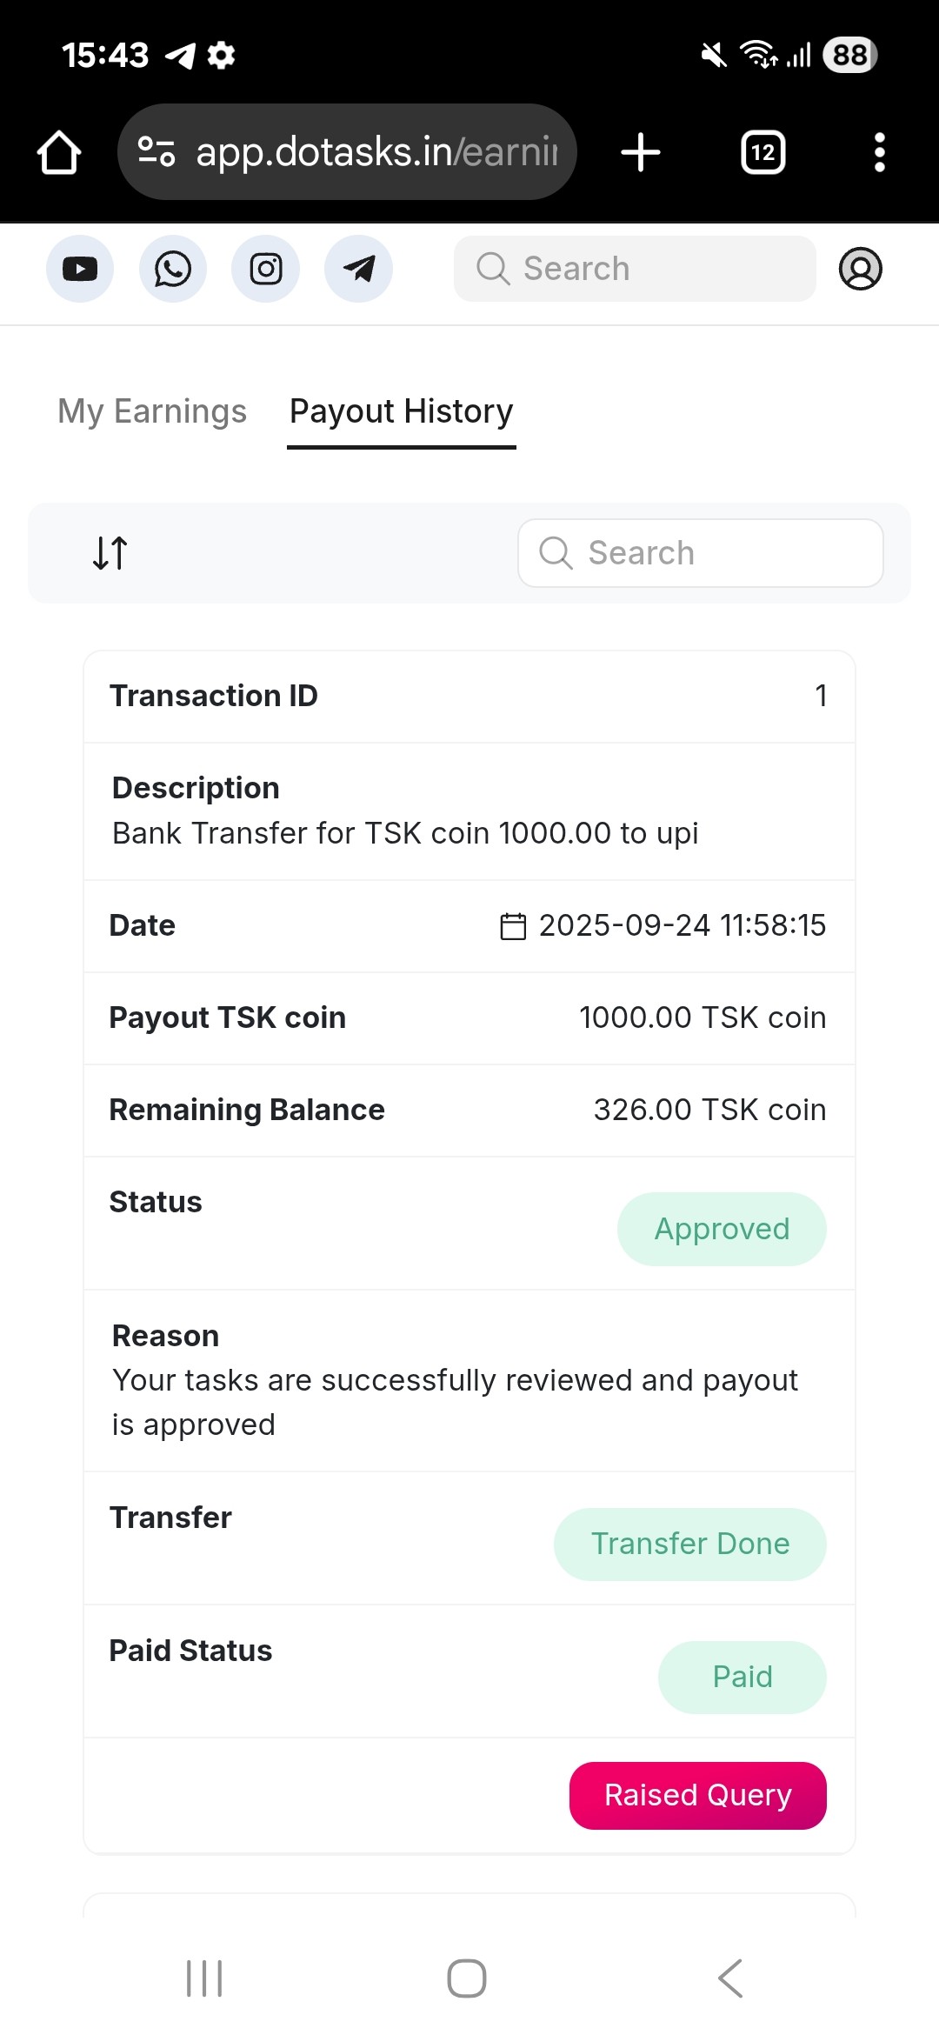Open the YouTube channel icon
The width and height of the screenshot is (939, 2035).
[x=80, y=269]
